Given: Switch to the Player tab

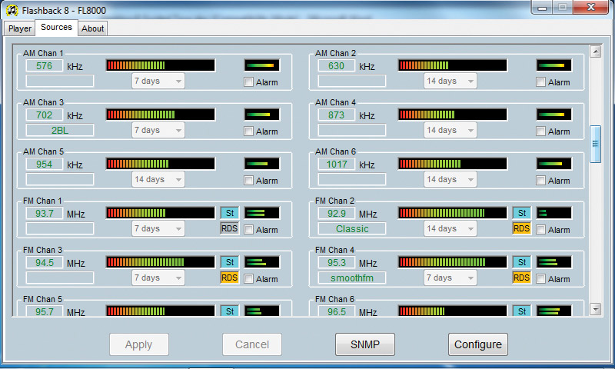Looking at the screenshot, I should (x=20, y=28).
